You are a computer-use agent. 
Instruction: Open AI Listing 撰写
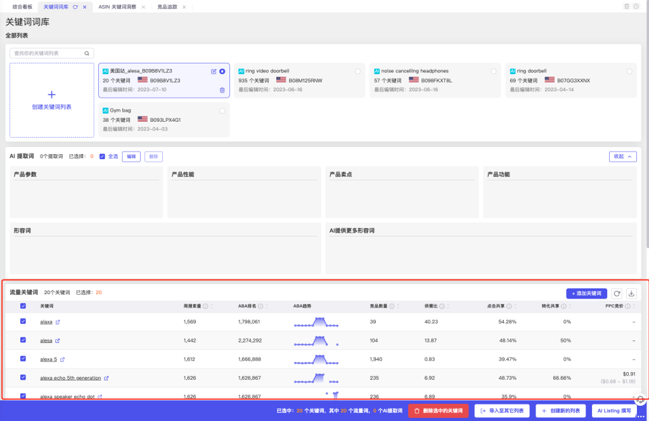[x=614, y=411]
